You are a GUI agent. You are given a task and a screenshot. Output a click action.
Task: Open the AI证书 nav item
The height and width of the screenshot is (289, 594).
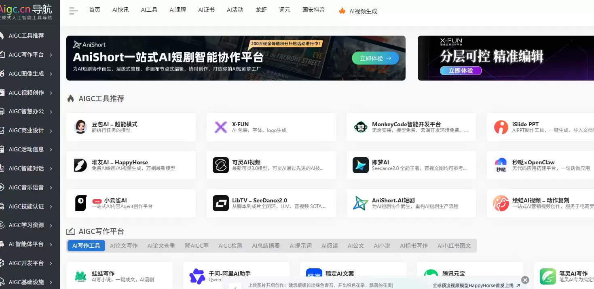point(207,10)
